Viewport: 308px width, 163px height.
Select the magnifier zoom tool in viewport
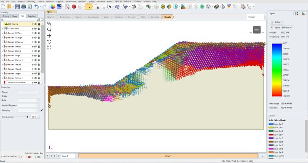[49, 30]
